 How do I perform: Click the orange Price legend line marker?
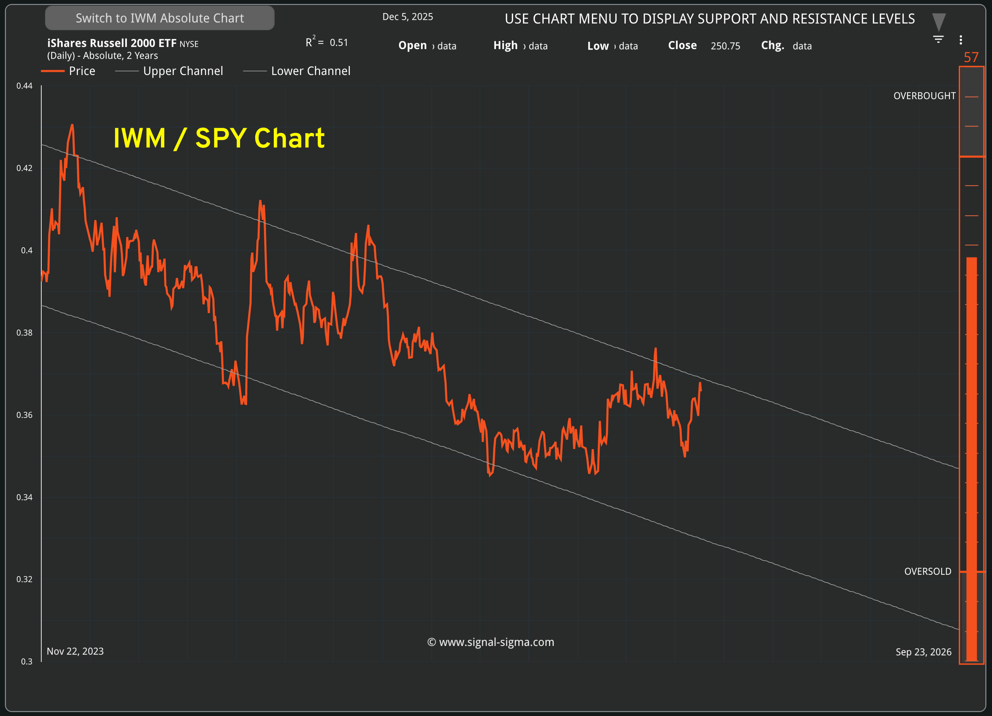point(52,71)
